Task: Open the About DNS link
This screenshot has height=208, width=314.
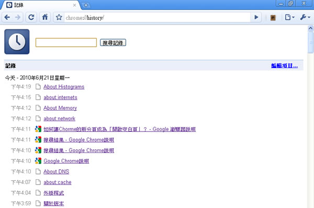Action: 57,172
